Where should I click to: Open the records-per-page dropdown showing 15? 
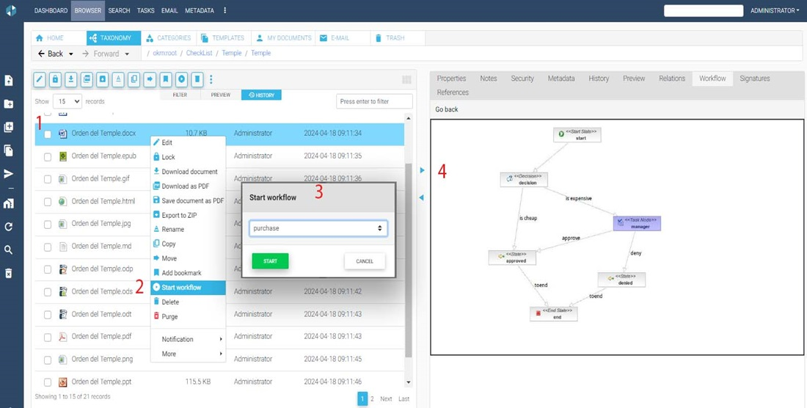67,101
